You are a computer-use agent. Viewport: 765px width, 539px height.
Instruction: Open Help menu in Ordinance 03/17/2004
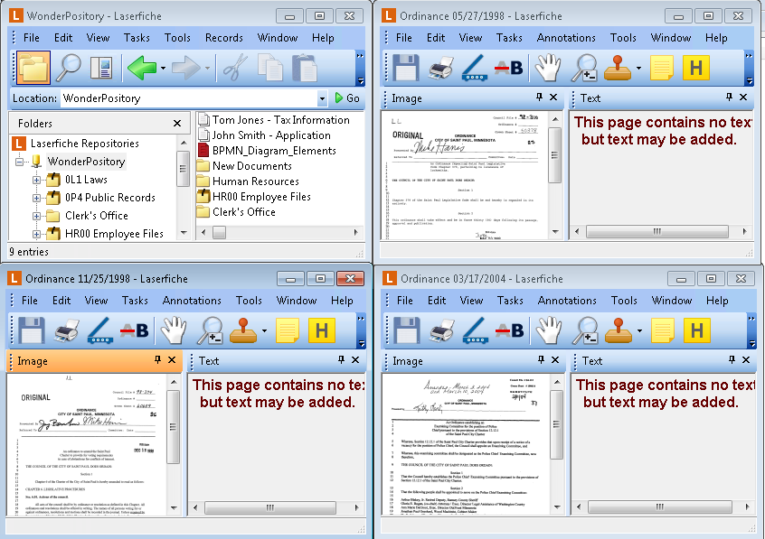tap(717, 301)
